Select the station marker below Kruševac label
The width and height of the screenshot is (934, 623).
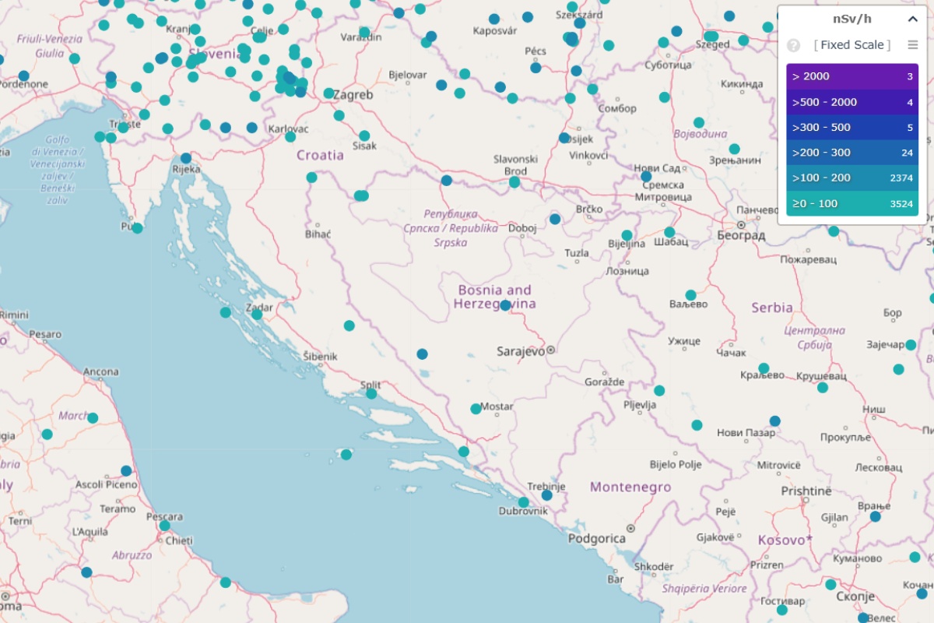(823, 387)
